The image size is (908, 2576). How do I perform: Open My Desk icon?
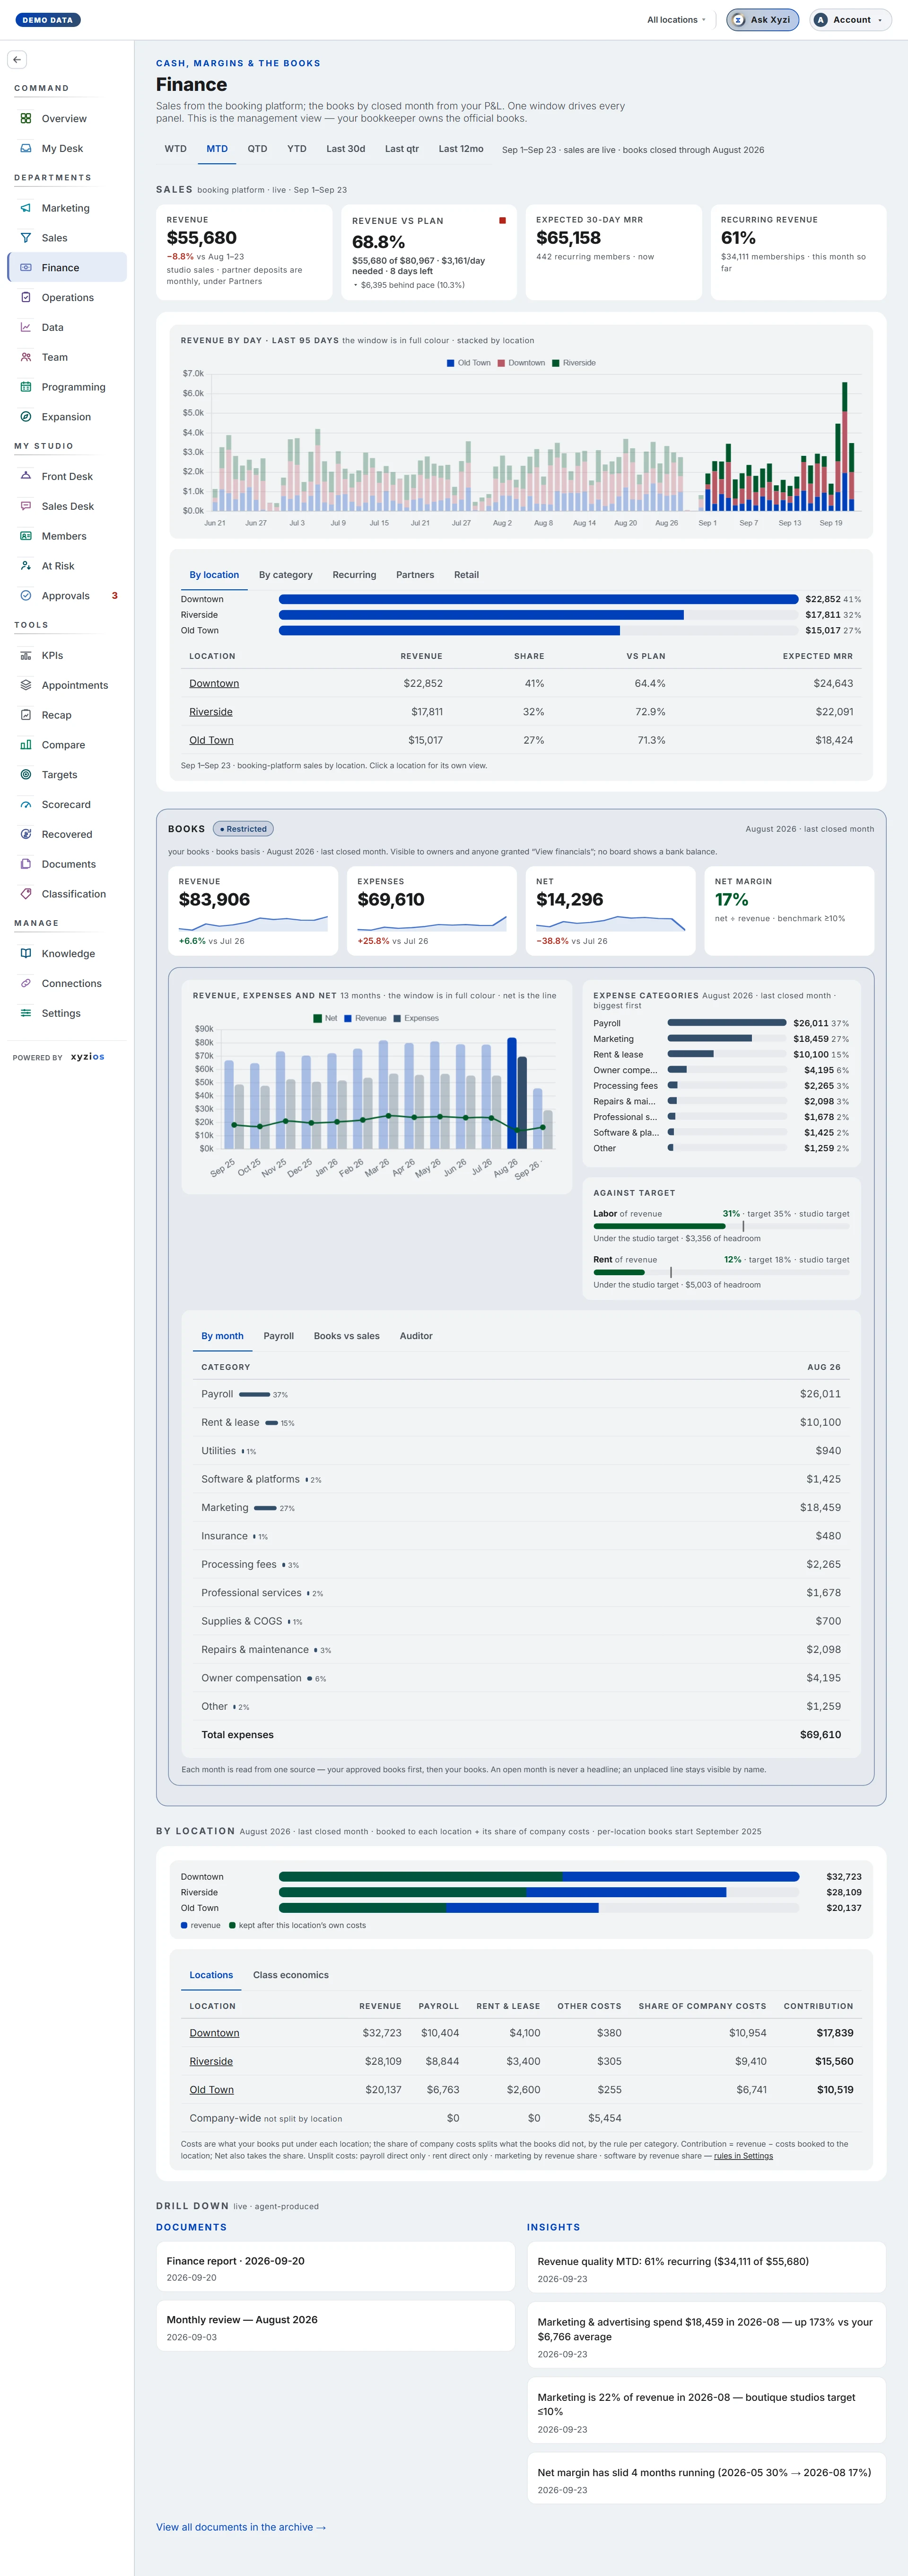point(26,148)
